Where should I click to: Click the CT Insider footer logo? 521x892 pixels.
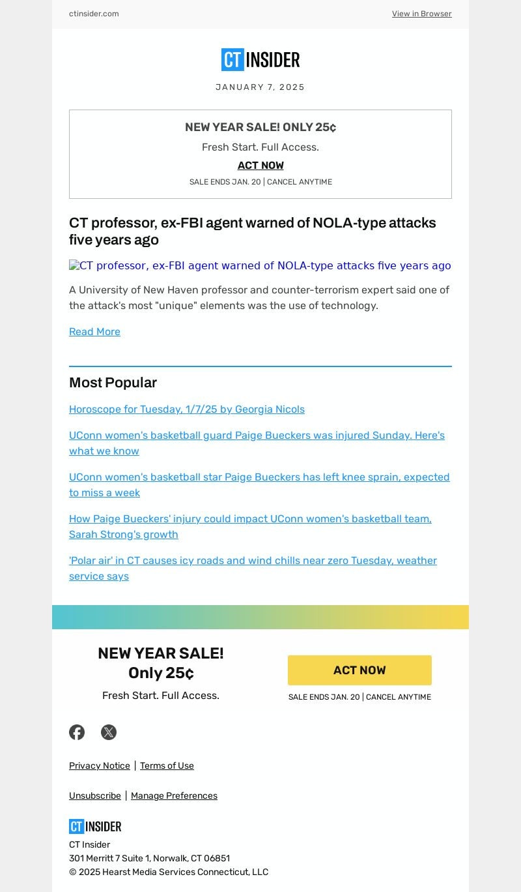pyautogui.click(x=95, y=826)
